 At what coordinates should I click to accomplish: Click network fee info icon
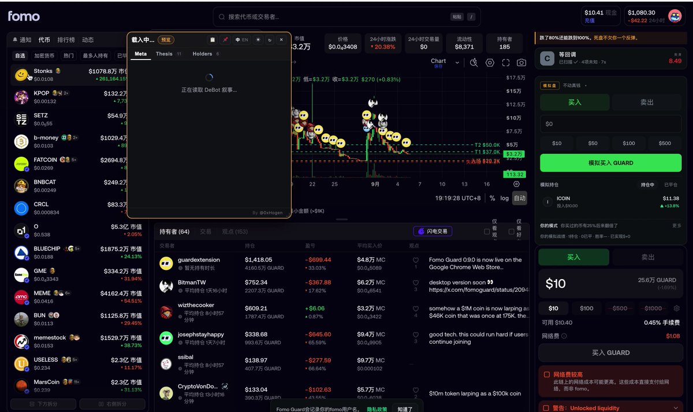(x=564, y=336)
